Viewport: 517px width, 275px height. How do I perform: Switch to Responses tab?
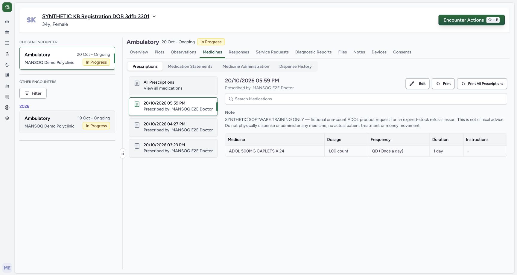[239, 52]
